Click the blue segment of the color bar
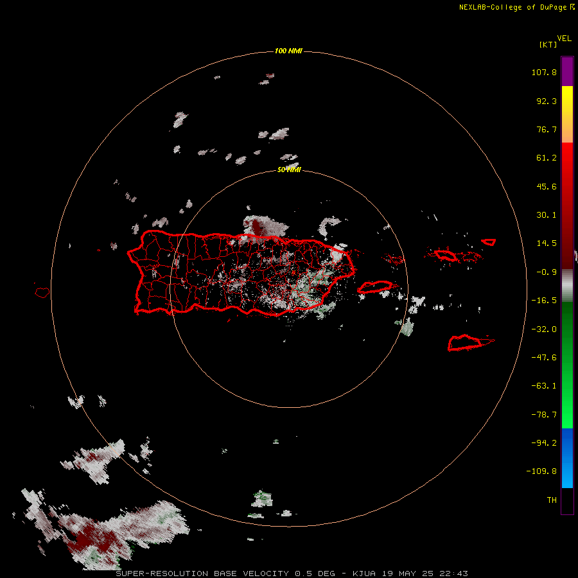The height and width of the screenshot is (578, 578). (567, 458)
